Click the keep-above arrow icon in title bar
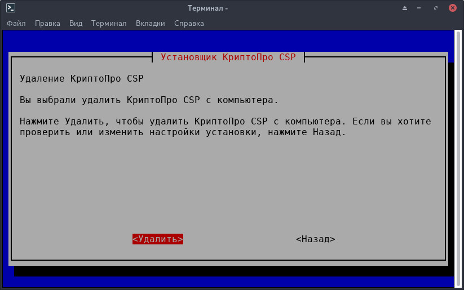464x290 pixels. (x=405, y=8)
